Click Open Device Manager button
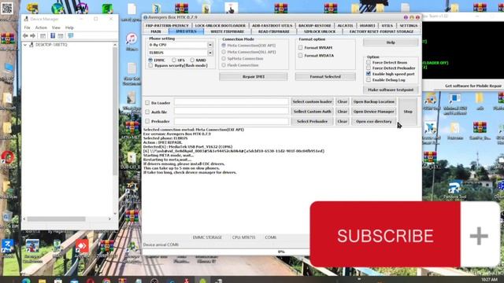 (373, 112)
